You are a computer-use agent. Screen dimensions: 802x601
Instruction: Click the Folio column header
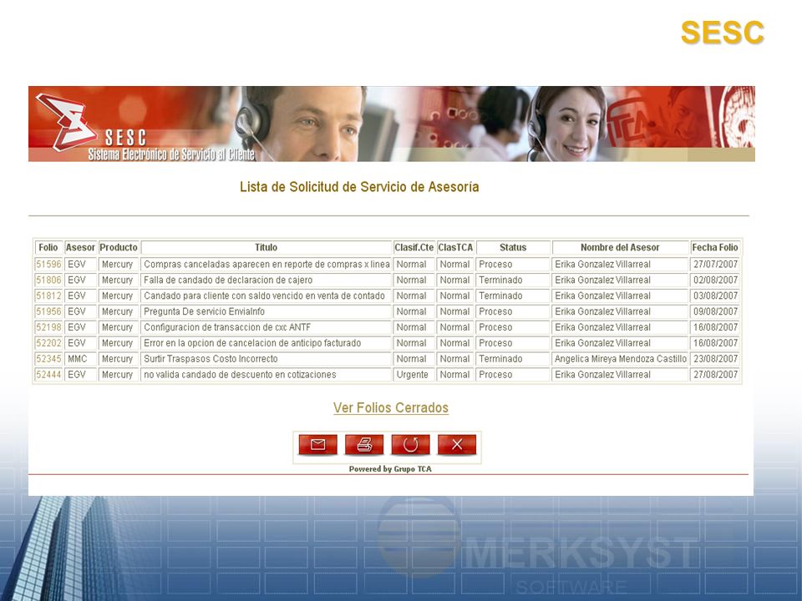[48, 247]
